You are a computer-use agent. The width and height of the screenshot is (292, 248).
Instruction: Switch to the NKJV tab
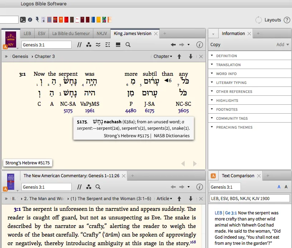(x=102, y=34)
